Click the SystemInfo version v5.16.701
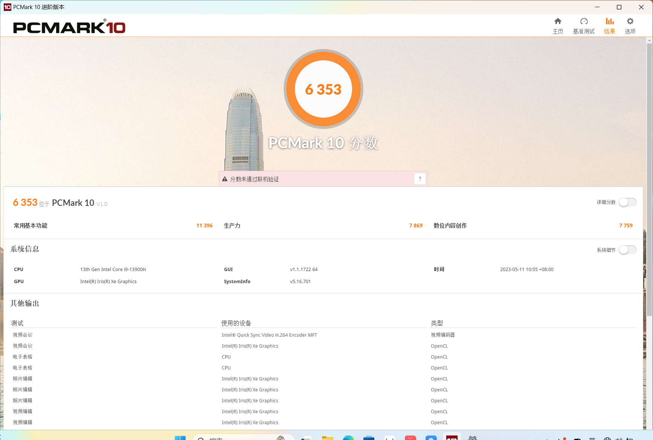 [301, 282]
